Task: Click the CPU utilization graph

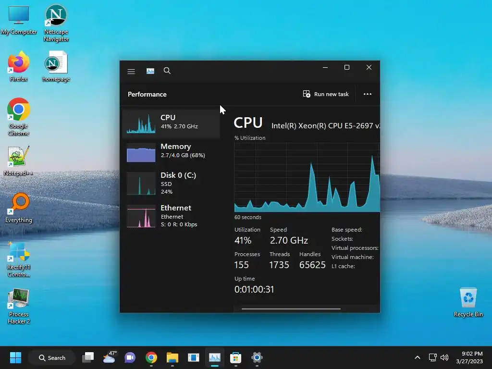Action: [307, 177]
